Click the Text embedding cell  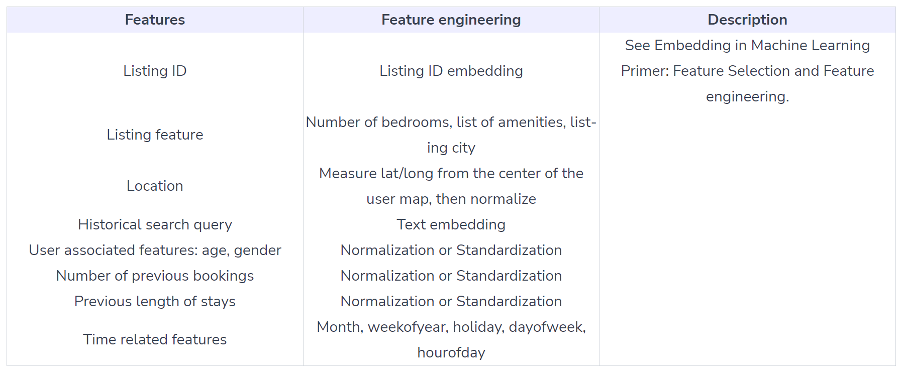(451, 224)
